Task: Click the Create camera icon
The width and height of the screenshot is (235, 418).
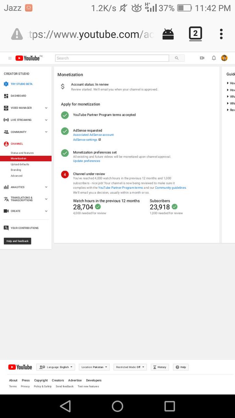Action: coord(6,211)
